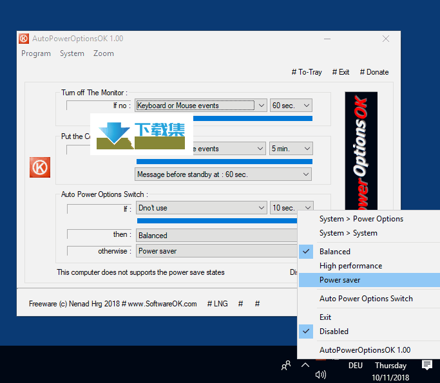Click the standby blue progress bar
Image resolution: width=440 pixels, height=383 pixels.
point(224,162)
